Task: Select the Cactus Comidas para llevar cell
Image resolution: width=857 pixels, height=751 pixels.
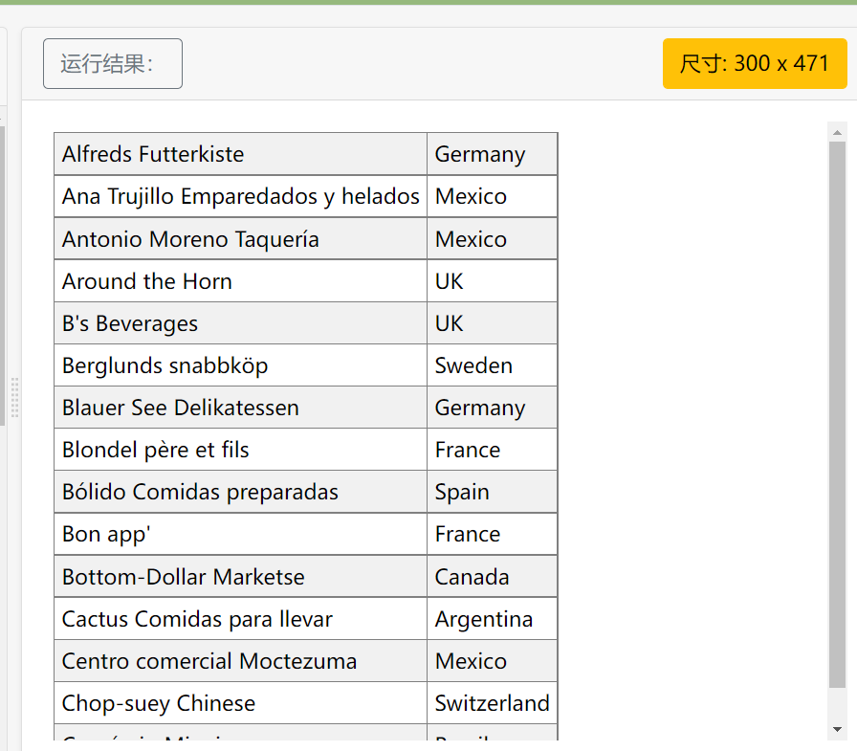Action: tap(240, 619)
